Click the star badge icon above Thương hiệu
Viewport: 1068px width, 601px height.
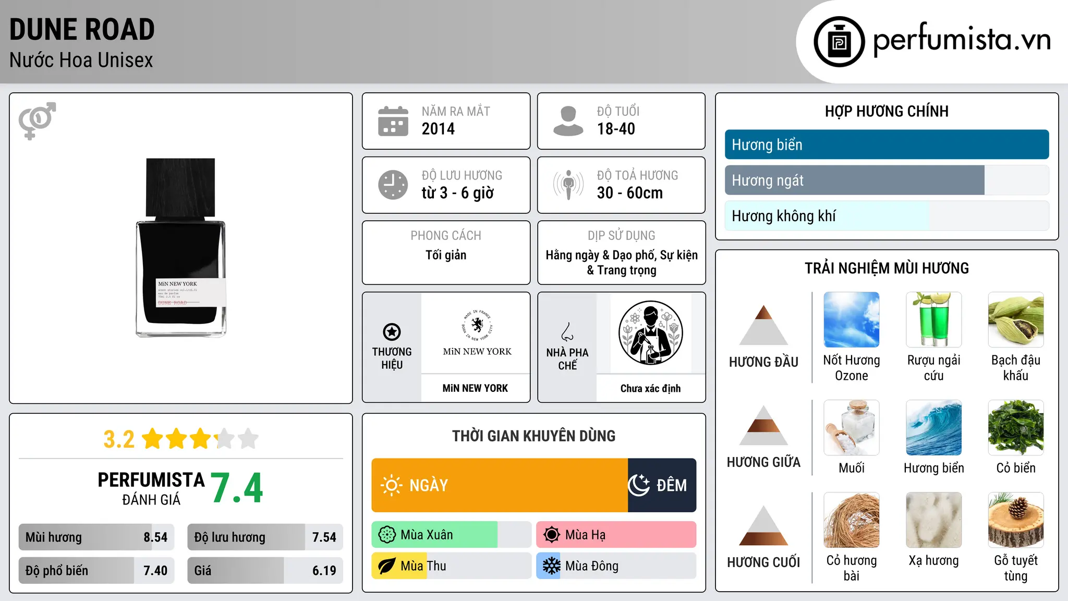point(392,331)
